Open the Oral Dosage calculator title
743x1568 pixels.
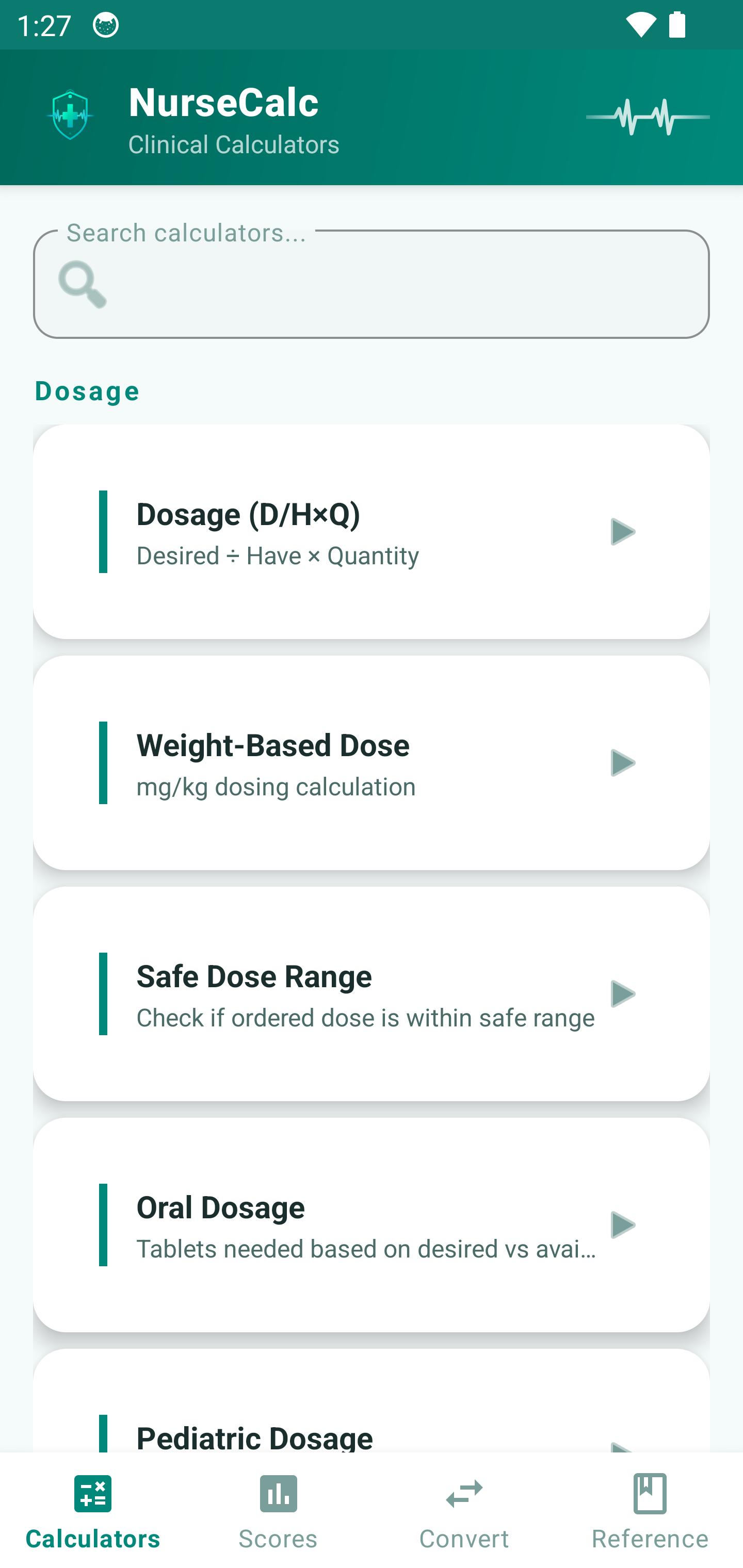[220, 1207]
